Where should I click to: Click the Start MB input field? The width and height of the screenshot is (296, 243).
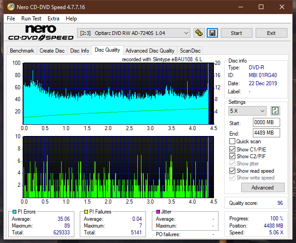[266, 122]
